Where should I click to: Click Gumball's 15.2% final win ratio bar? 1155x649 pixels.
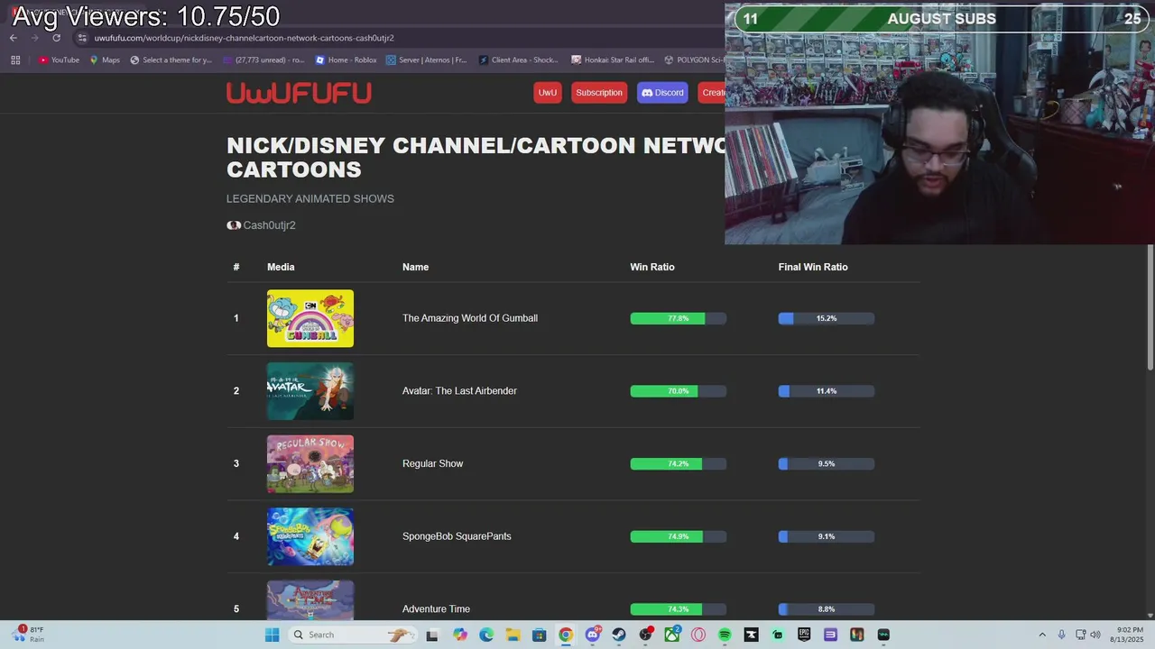click(827, 318)
